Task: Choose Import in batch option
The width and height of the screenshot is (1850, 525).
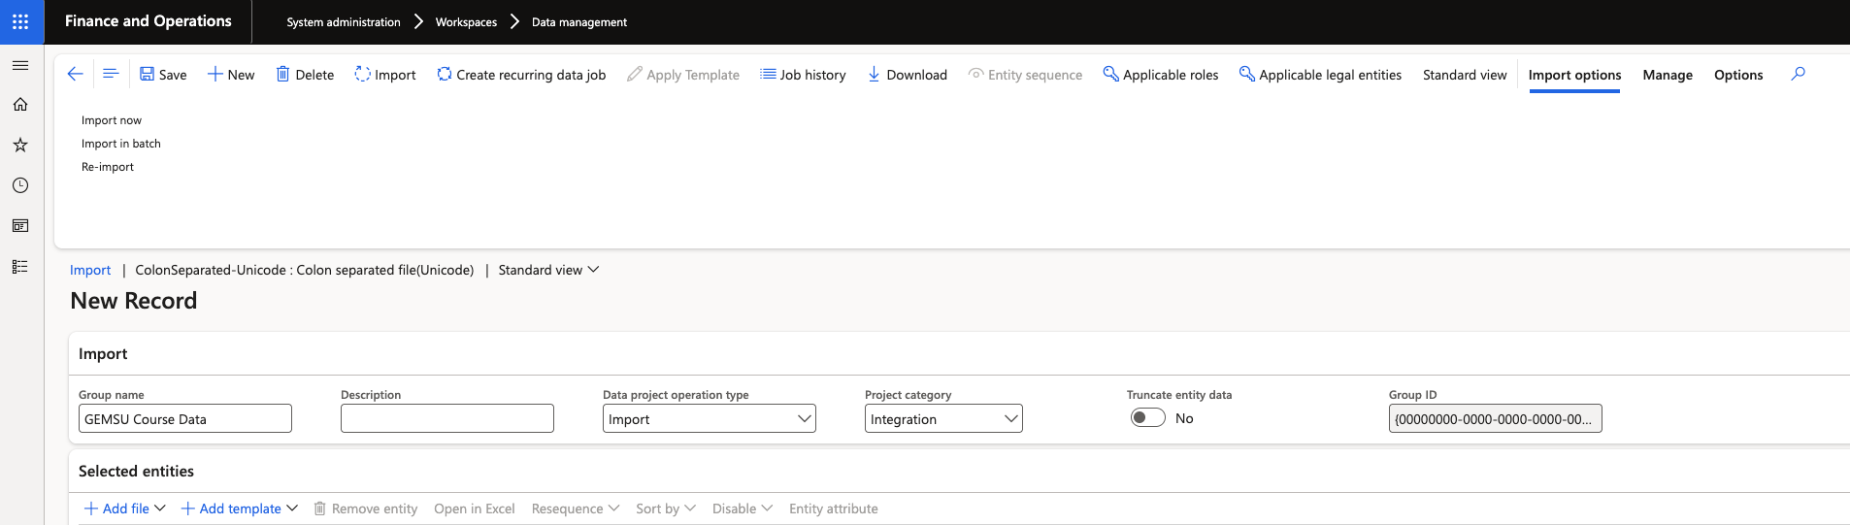Action: pyautogui.click(x=121, y=144)
